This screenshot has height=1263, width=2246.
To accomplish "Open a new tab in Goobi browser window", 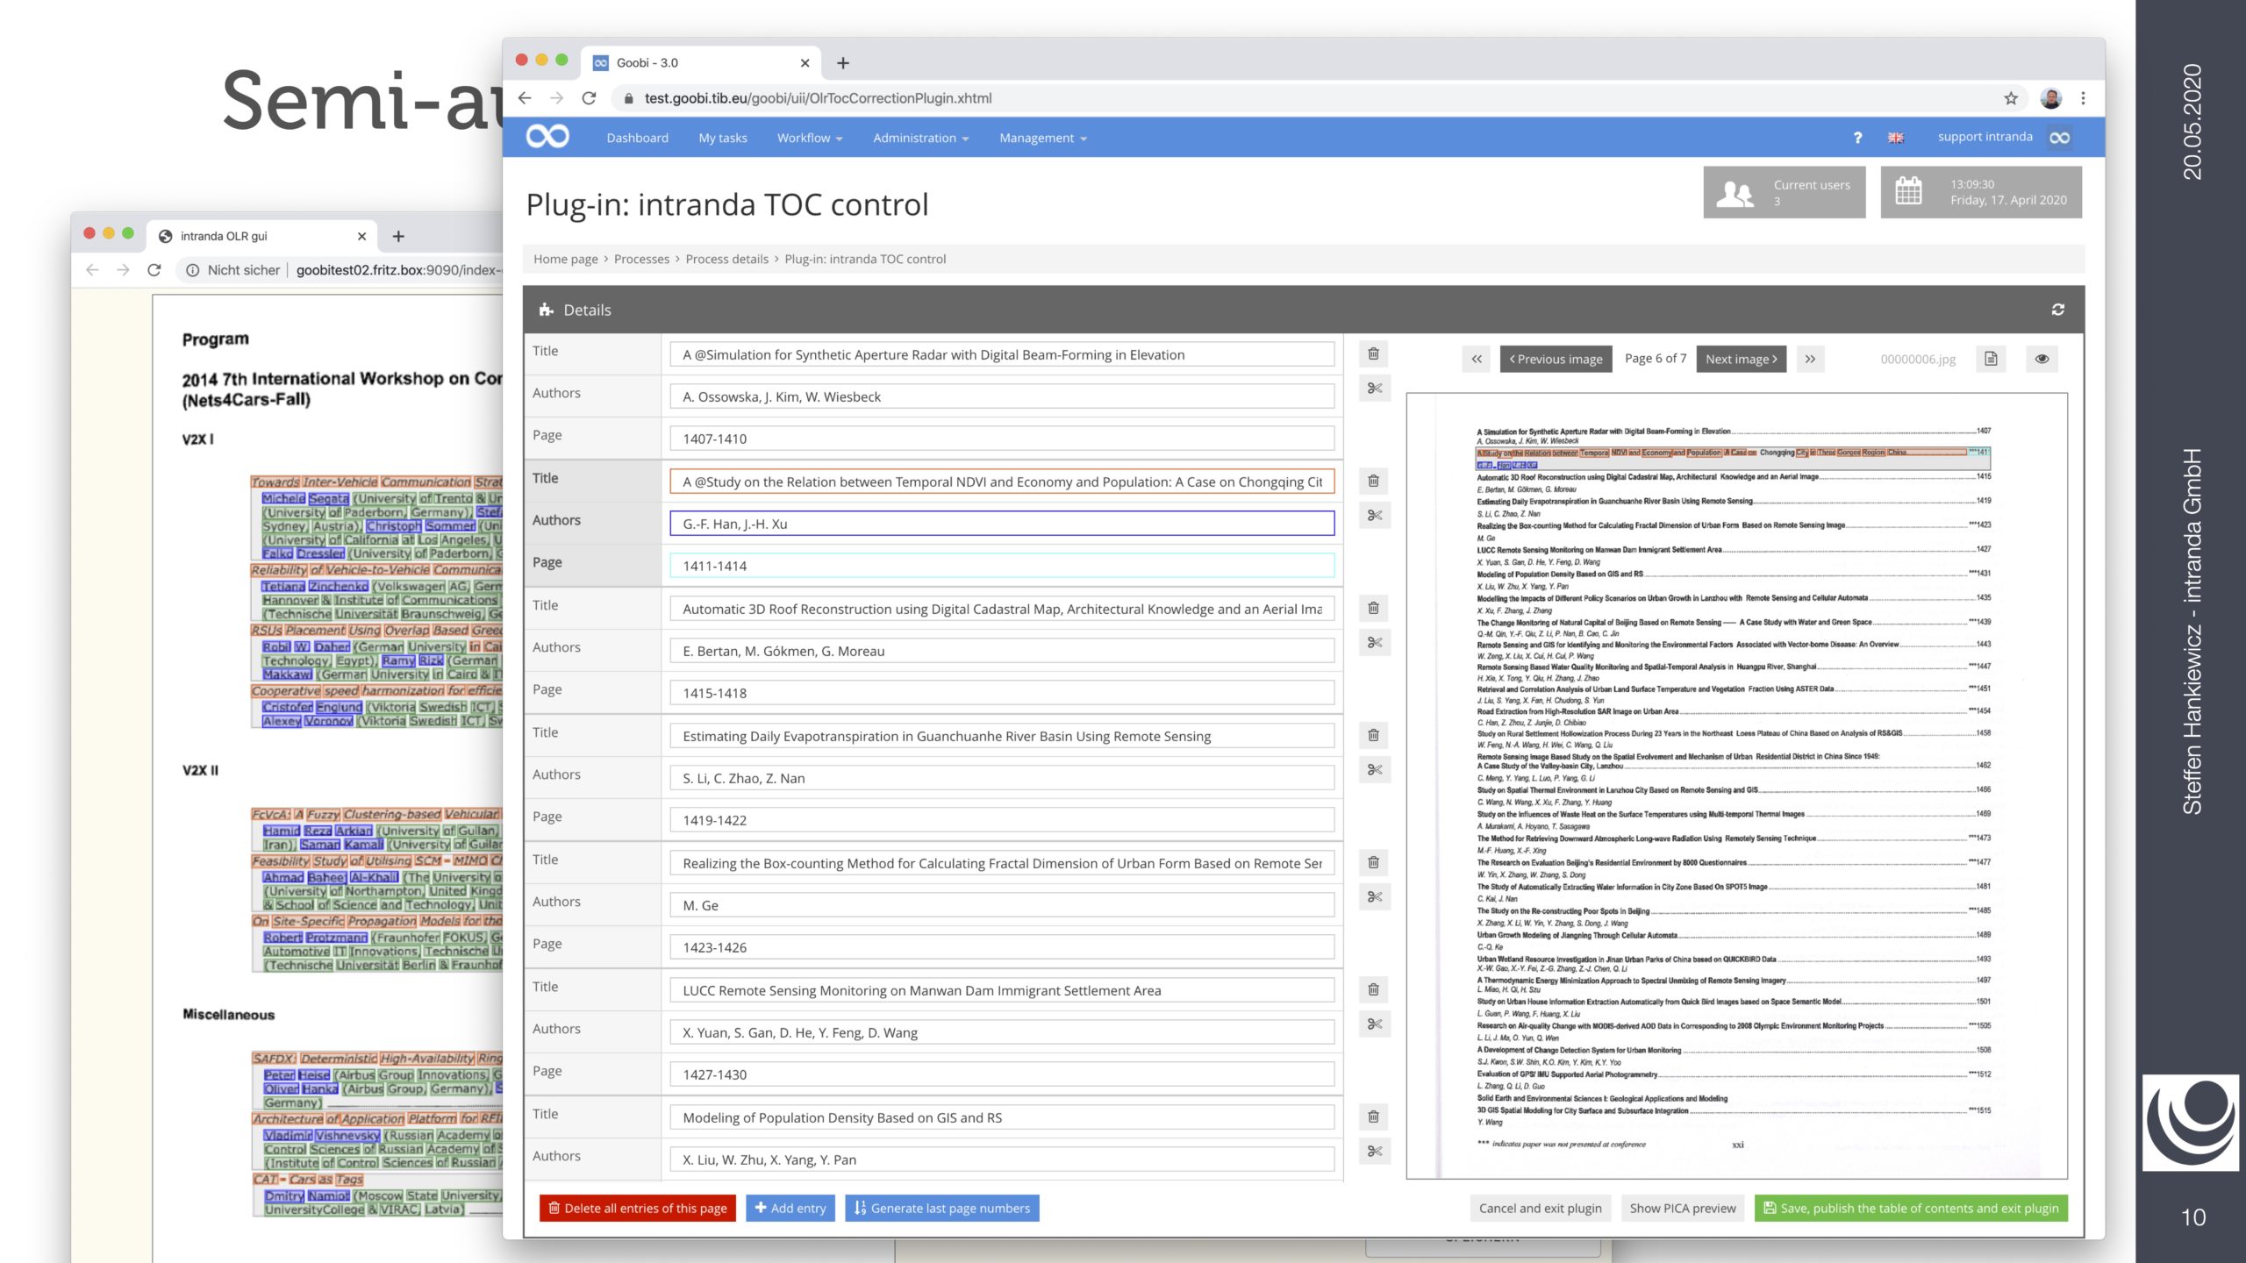I will 843,63.
